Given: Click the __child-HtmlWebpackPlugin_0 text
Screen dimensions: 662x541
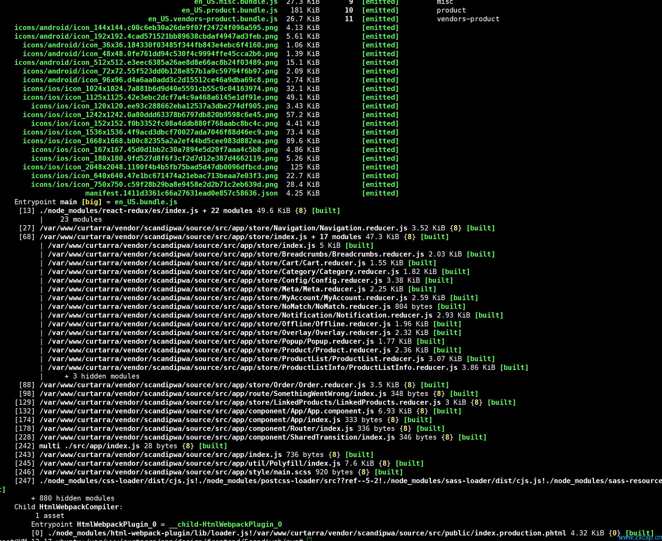Looking at the screenshot, I should tap(226, 524).
